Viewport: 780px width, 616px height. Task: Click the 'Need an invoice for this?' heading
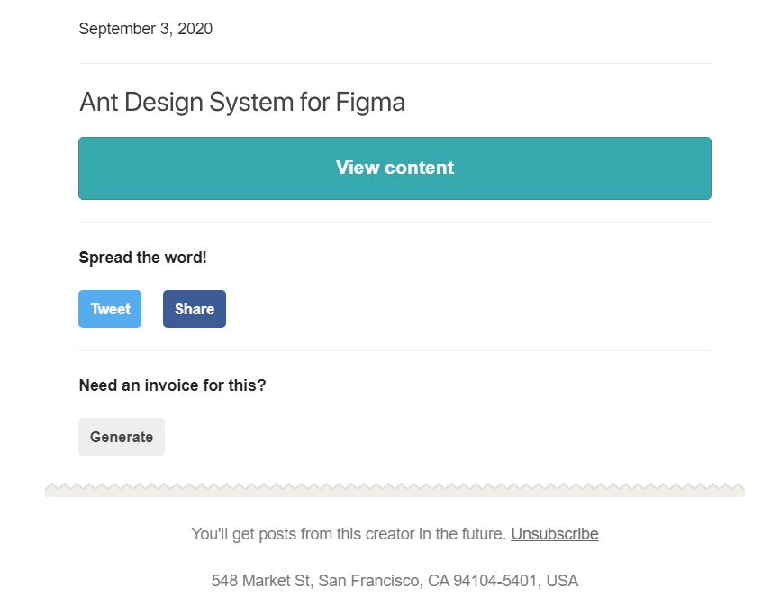(173, 385)
